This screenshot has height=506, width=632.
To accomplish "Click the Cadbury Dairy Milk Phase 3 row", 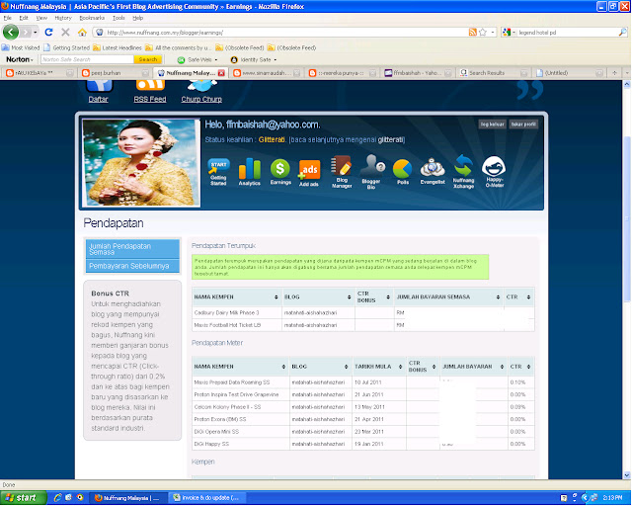I will point(363,312).
